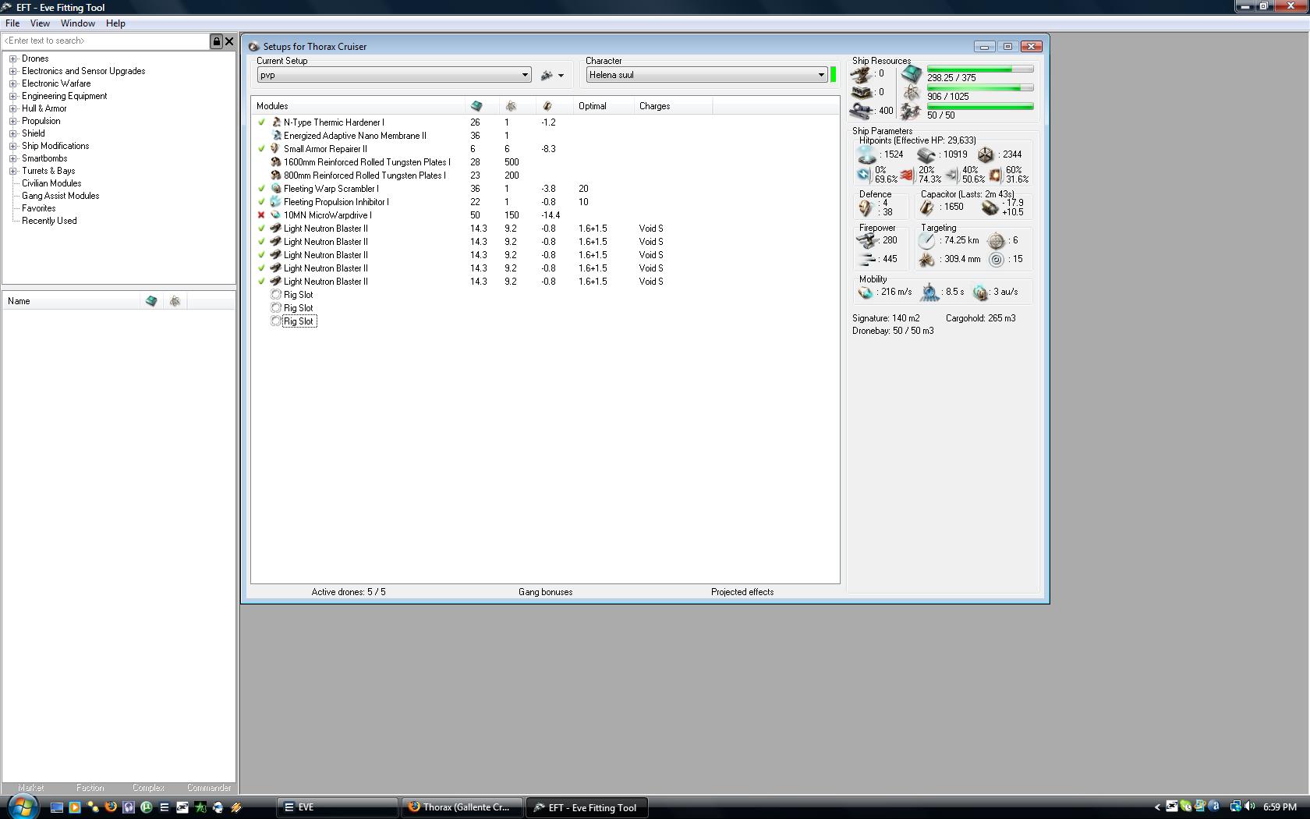1310x819 pixels.
Task: Open the Windows Start menu orb
Action: [23, 807]
